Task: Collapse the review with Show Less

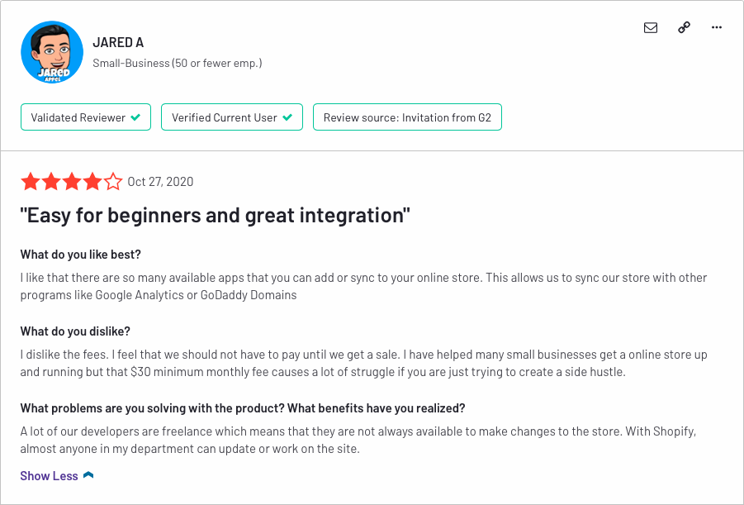Action: click(49, 475)
